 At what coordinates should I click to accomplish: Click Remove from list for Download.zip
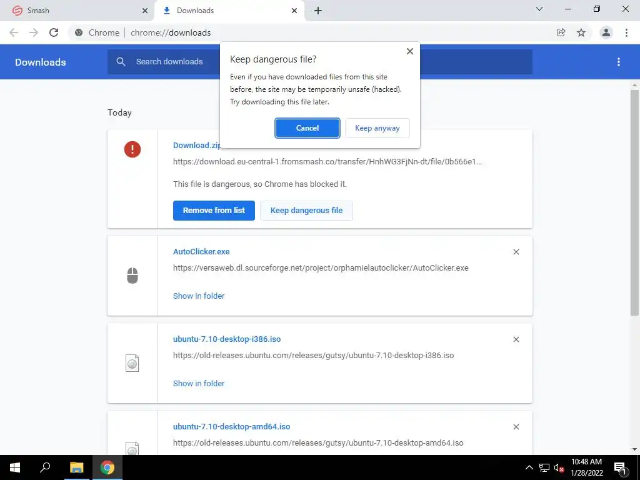point(214,211)
